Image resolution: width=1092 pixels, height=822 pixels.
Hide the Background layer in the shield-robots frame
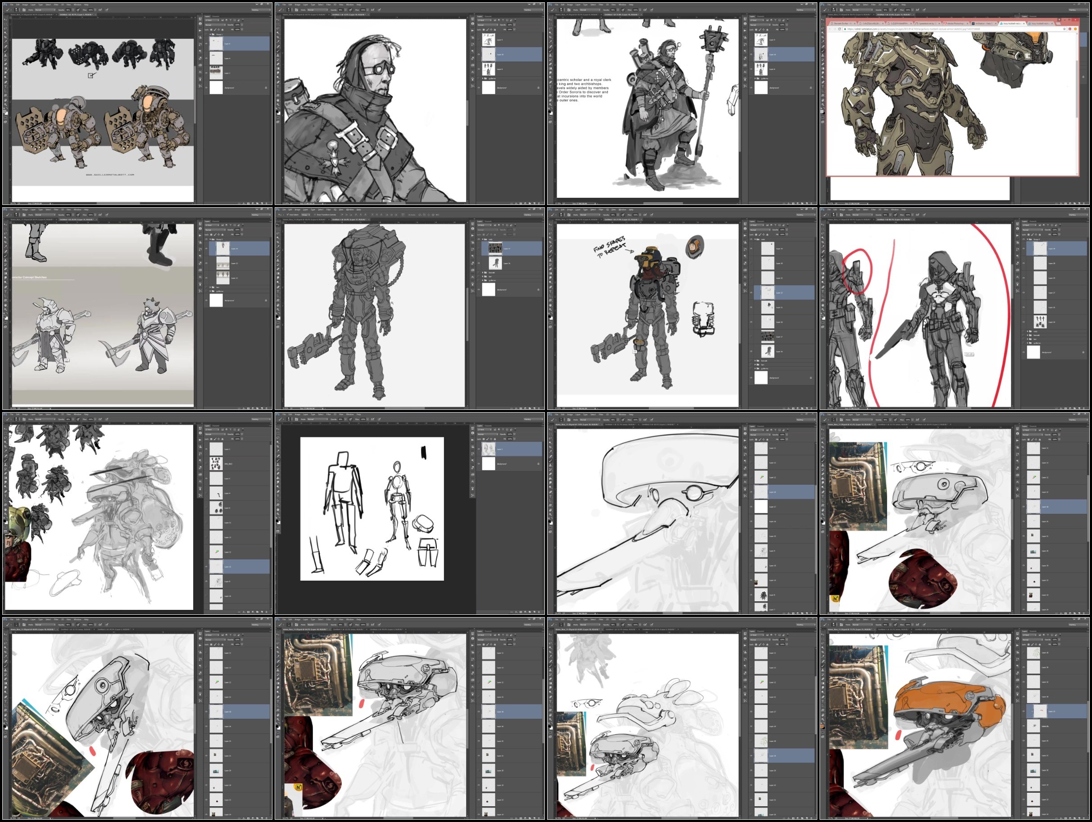pyautogui.click(x=206, y=88)
